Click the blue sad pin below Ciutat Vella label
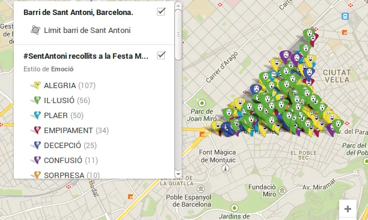 (x=309, y=73)
